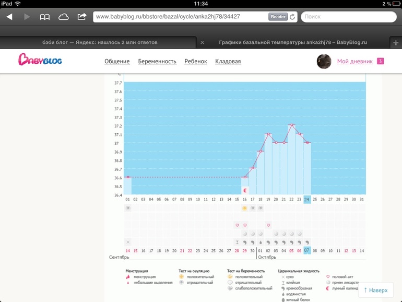Open the Кладовая menu
Image resolution: width=402 pixels, height=302 pixels.
tap(228, 62)
